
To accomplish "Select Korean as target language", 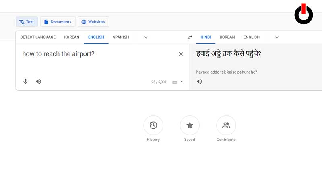I will (227, 37).
